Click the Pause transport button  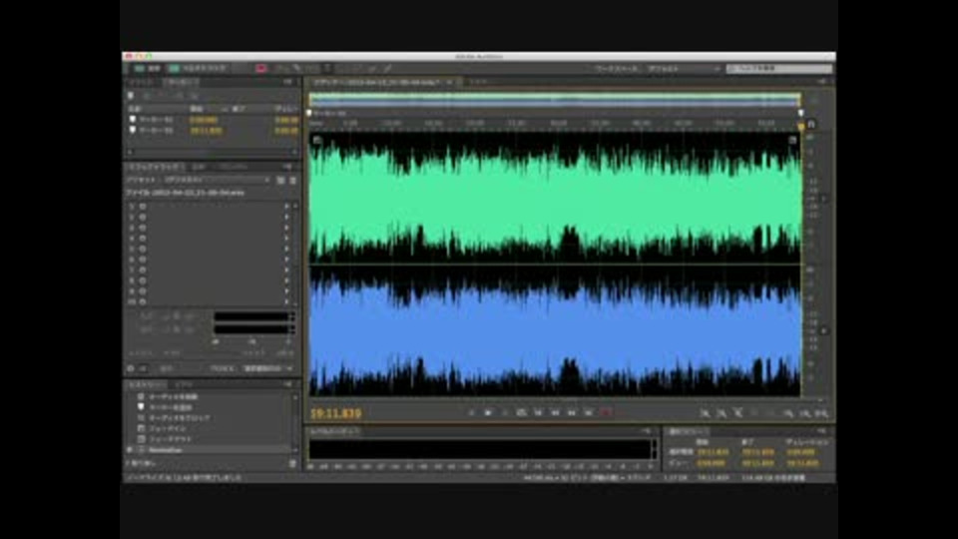tap(505, 413)
